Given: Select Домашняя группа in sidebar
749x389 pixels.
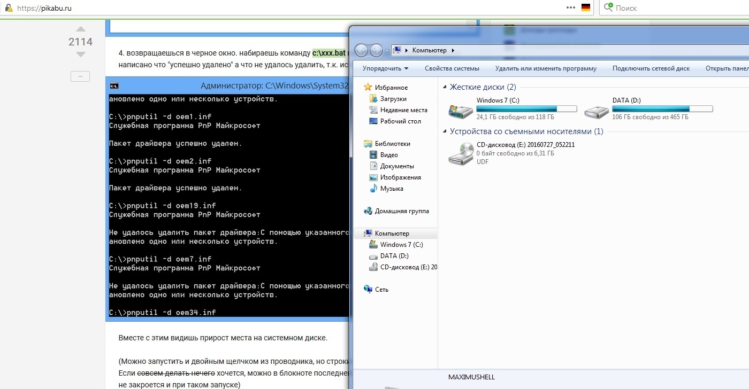Looking at the screenshot, I should (402, 211).
